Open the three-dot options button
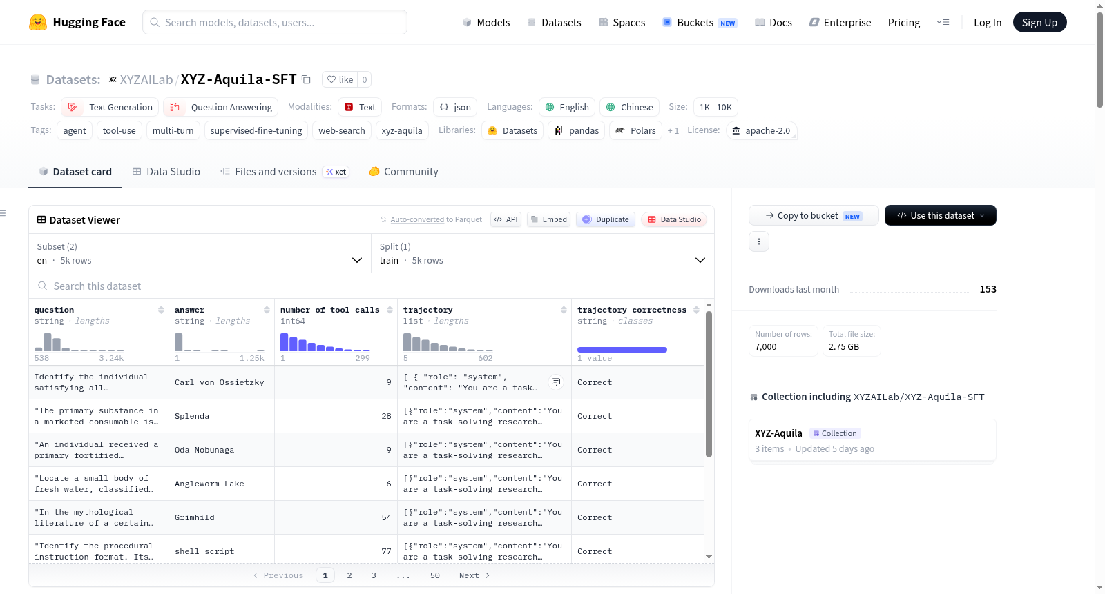 click(759, 241)
